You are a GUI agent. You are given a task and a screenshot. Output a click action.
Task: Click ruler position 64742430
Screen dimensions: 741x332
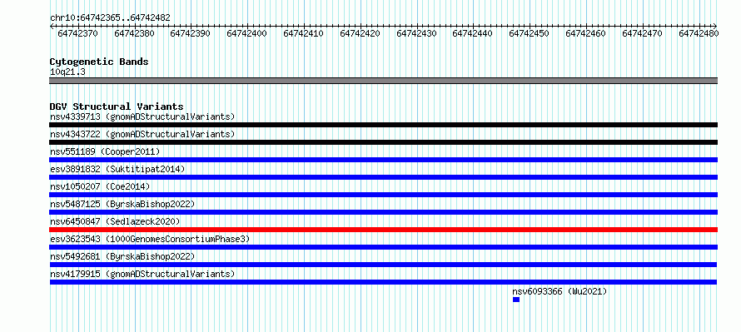(x=416, y=33)
